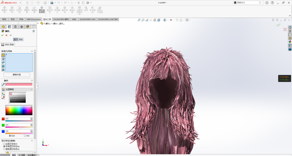Open the user account login icon
Image resolution: width=292 pixels, height=156 pixels.
click(x=267, y=3)
